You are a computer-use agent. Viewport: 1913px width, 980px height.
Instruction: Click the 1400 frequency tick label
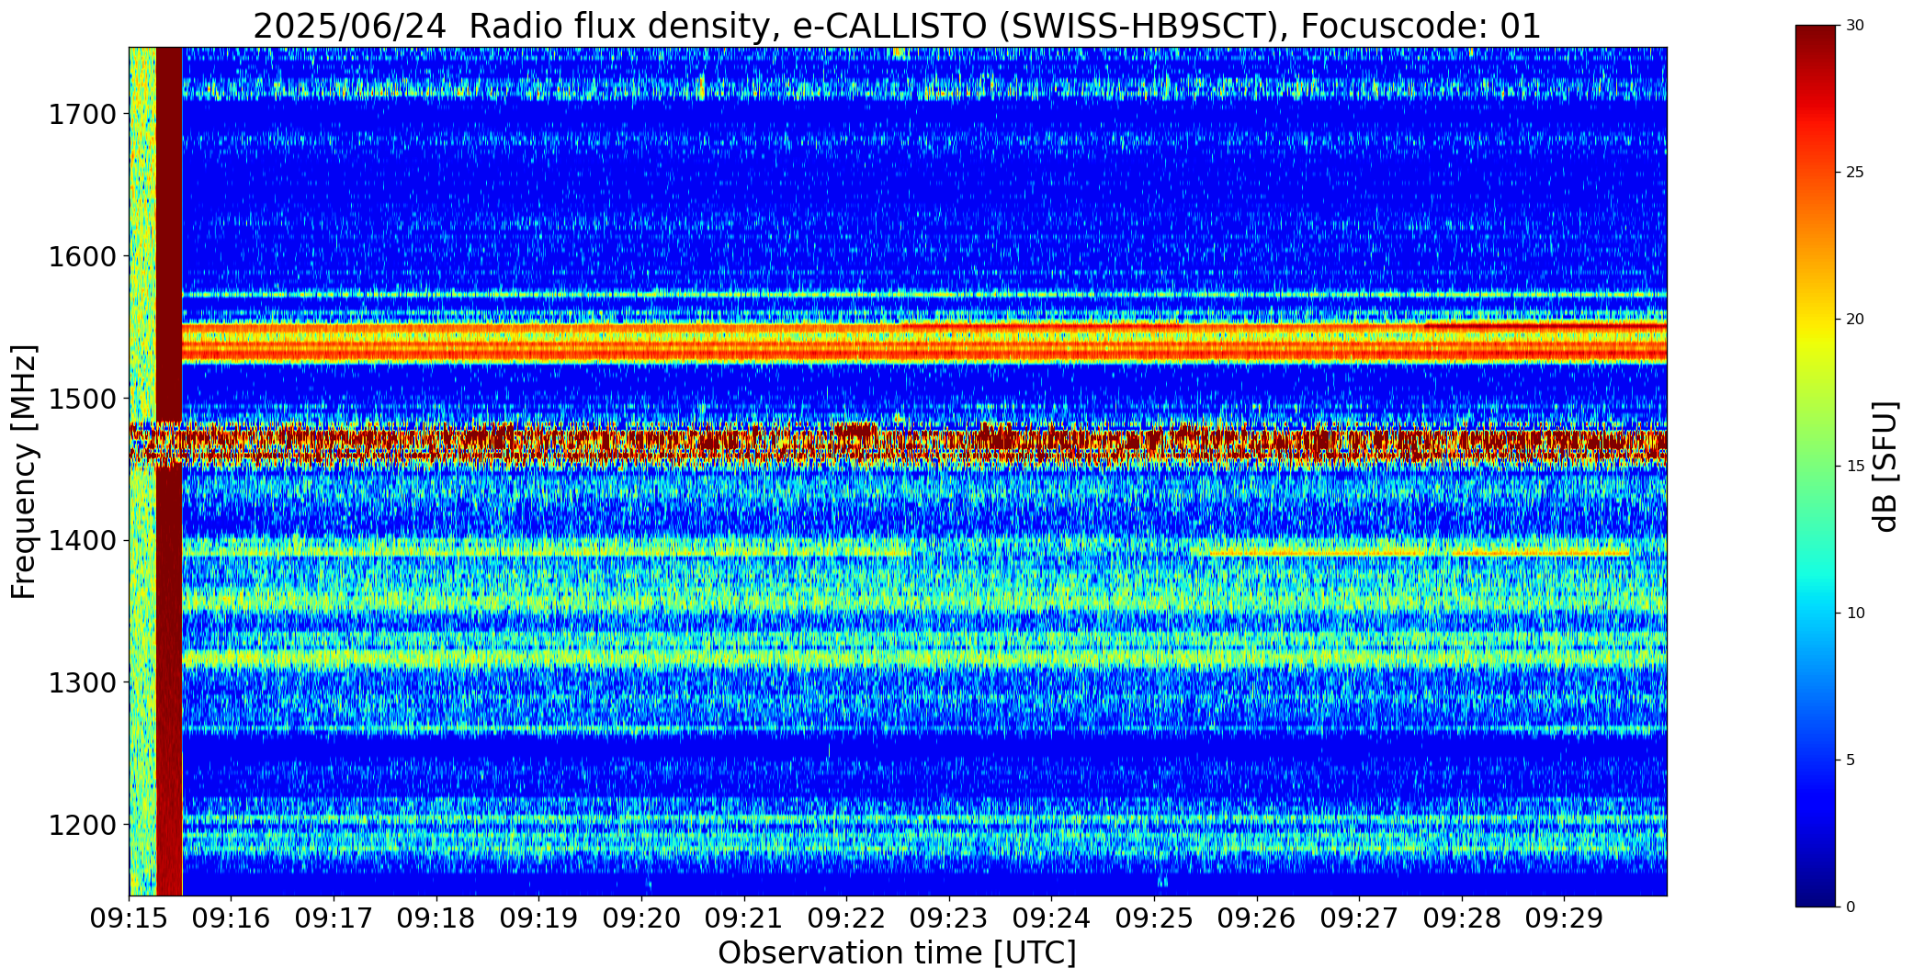click(82, 541)
